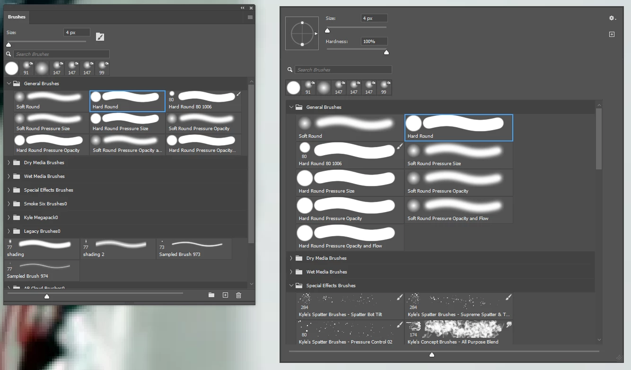The image size is (631, 370).
Task: Select Soft Round Pressure Size in Brushes panel
Action: tap(51, 123)
